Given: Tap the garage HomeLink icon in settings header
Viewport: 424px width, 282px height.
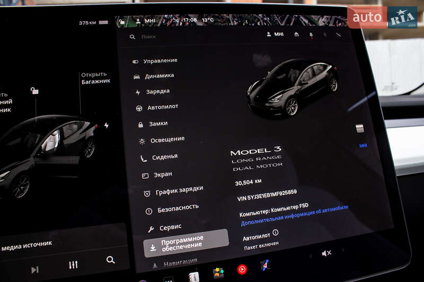Looking at the screenshot, I should [x=297, y=34].
